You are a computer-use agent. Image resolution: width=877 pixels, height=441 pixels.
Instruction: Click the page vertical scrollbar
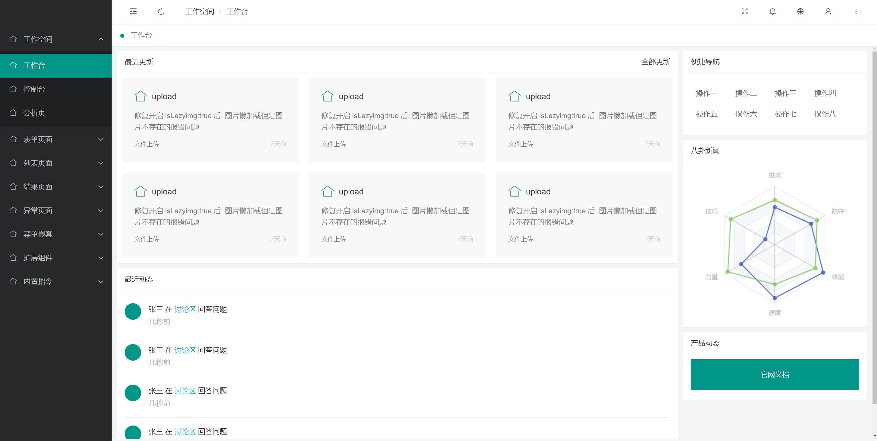(x=874, y=227)
